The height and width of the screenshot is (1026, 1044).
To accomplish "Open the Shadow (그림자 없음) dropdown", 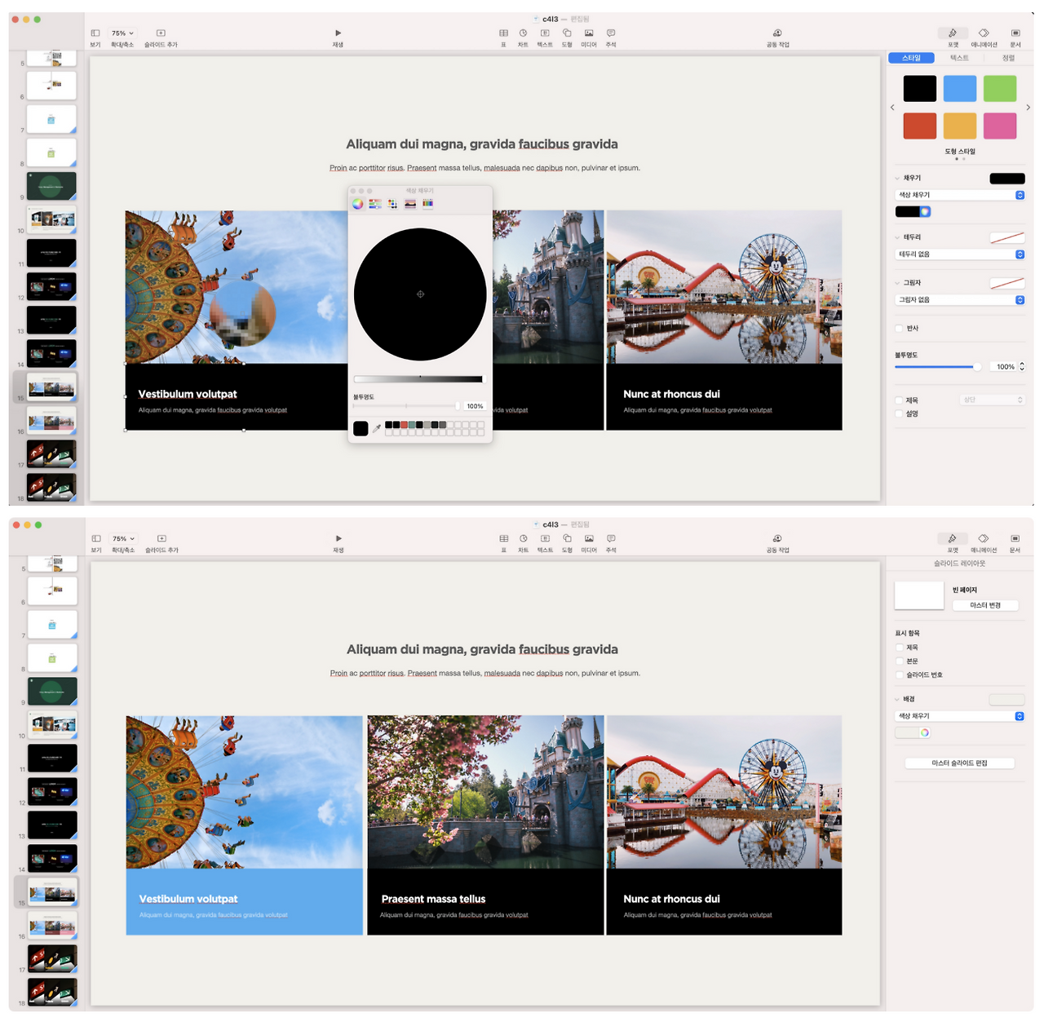I will [960, 300].
